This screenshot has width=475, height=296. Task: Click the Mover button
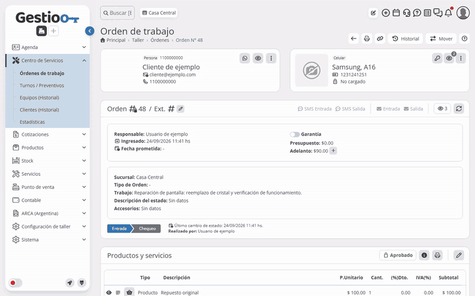point(441,38)
